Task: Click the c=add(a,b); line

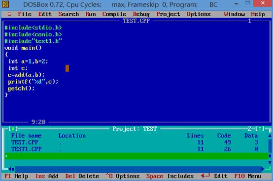Action: point(26,75)
